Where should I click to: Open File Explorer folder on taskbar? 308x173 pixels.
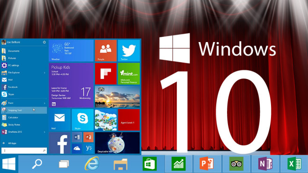120,164
